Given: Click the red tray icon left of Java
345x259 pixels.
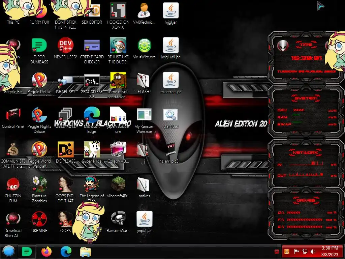Looking at the screenshot, I should (277, 252).
